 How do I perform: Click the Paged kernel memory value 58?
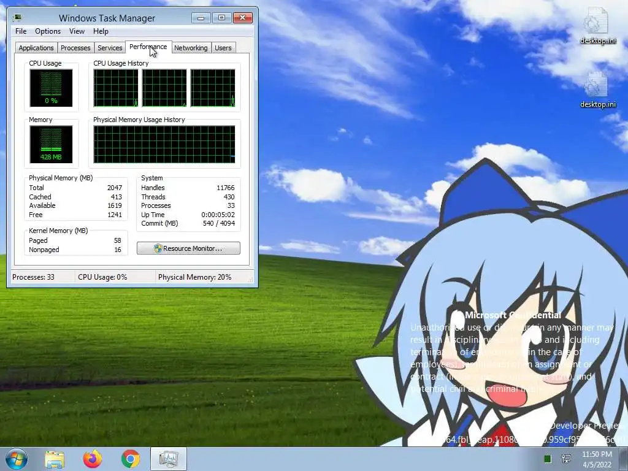click(117, 240)
